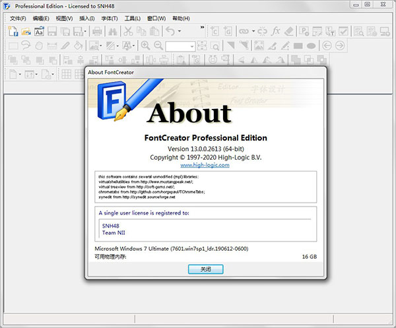Click the libraries credits text box

coord(205,187)
